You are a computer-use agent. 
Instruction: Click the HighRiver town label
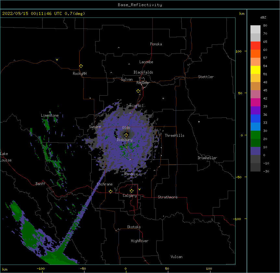(x=140, y=241)
